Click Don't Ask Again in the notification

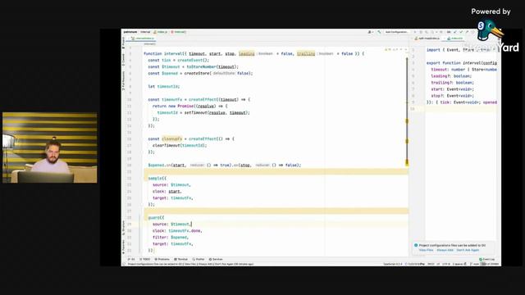point(468,250)
